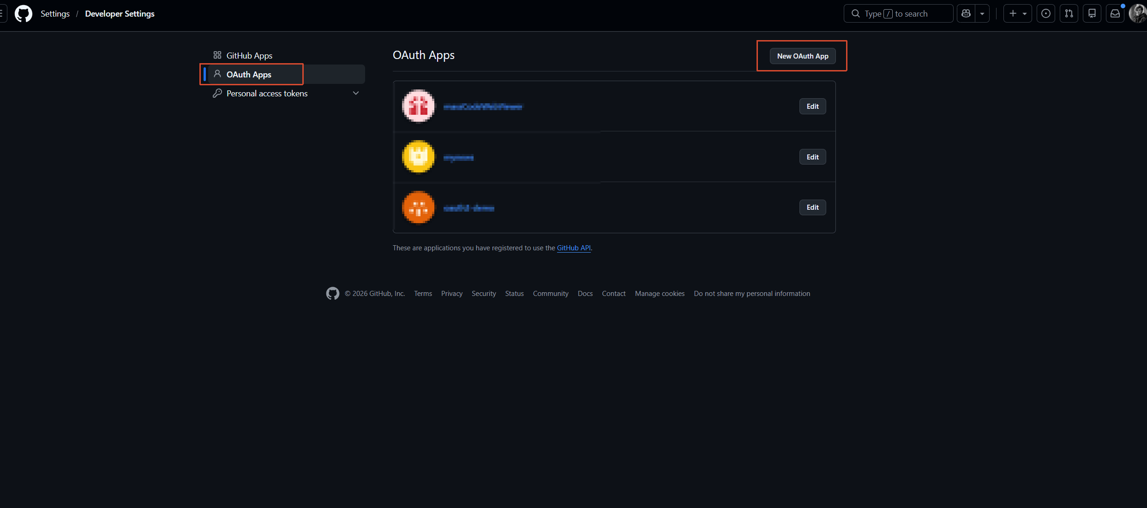Open the third blurred app name link
This screenshot has height=508, width=1147.
click(x=468, y=208)
